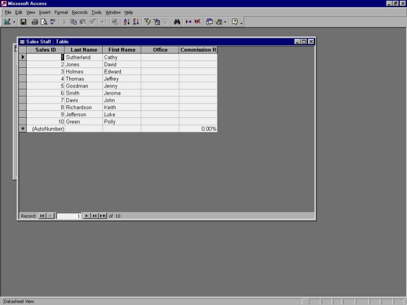Click the Print icon
Screen dimensions: 407x305
[34, 22]
